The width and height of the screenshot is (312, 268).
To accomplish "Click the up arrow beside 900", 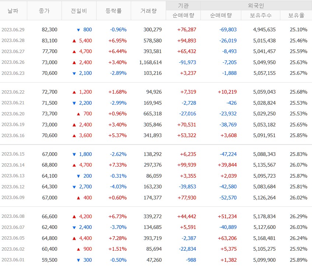I will (78, 249).
